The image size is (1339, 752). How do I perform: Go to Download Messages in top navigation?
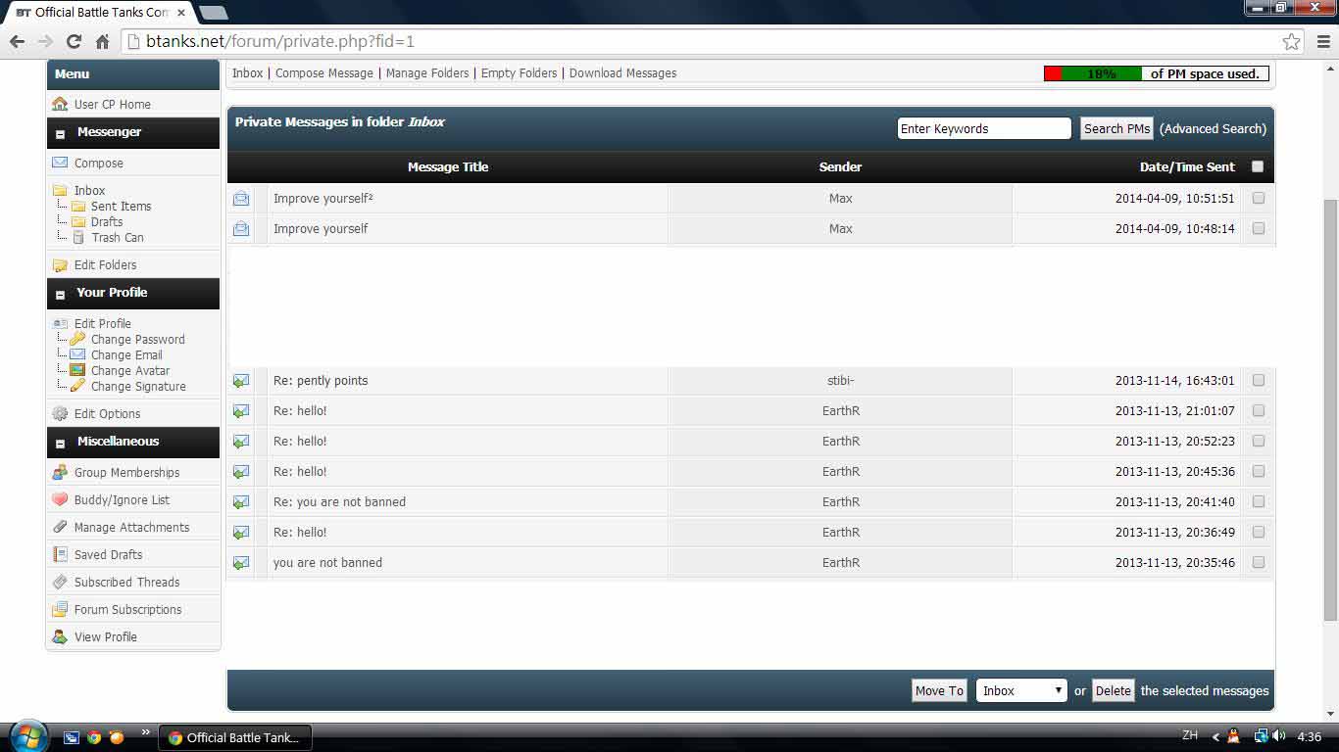coord(622,73)
